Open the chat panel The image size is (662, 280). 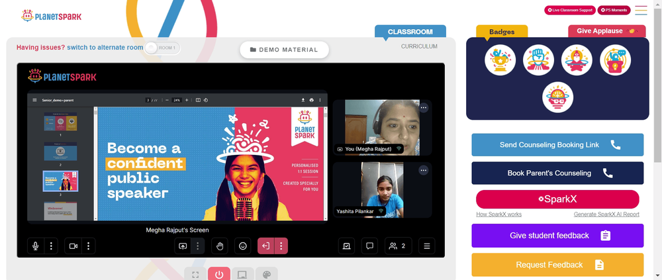click(x=369, y=246)
